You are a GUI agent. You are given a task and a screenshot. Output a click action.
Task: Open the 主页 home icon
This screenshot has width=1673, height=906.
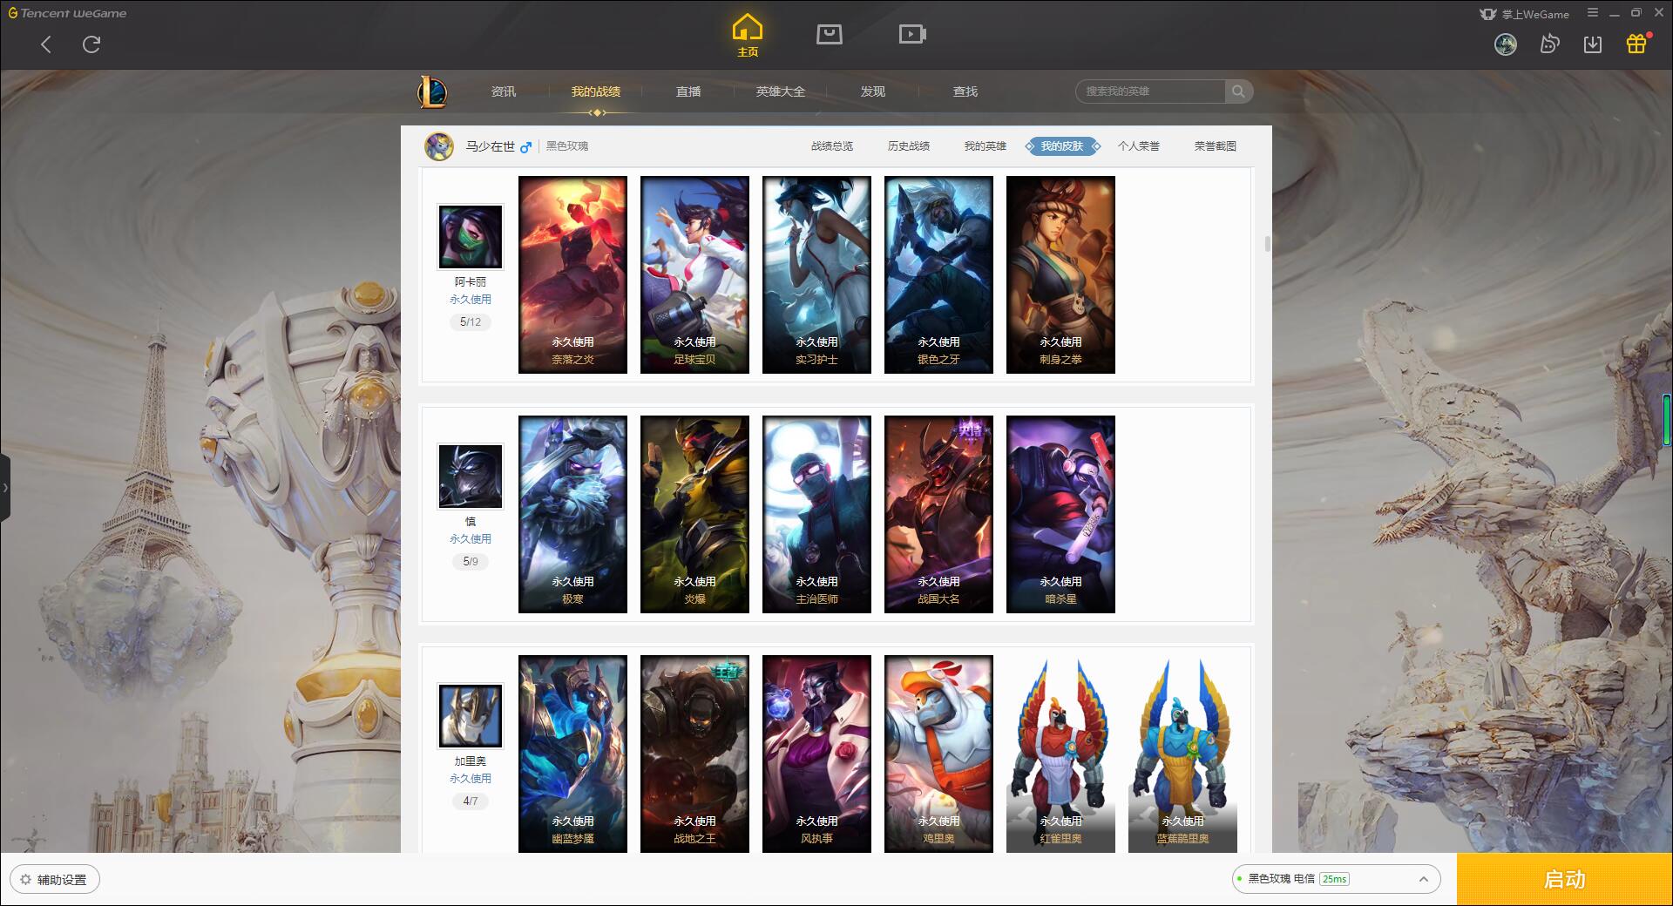748,35
